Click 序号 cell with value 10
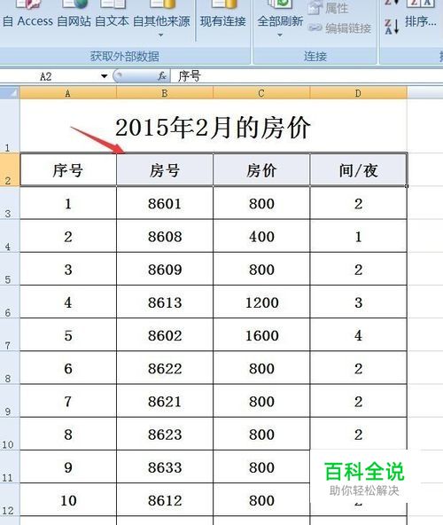The image size is (443, 525). [68, 499]
